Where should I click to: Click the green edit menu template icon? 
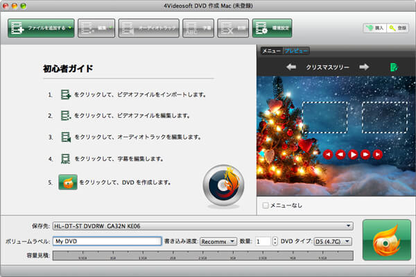point(394,67)
